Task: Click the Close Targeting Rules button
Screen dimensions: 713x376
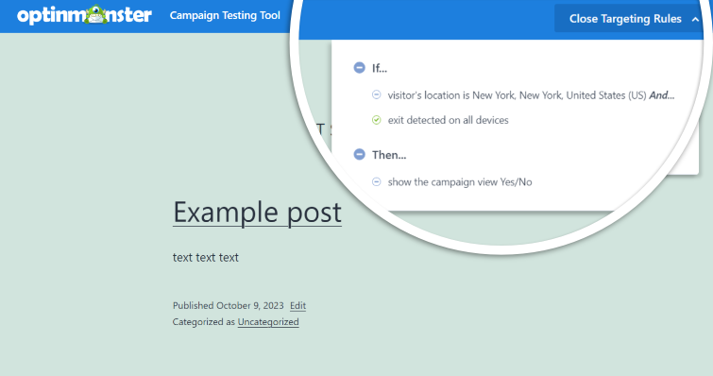Action: coord(628,19)
